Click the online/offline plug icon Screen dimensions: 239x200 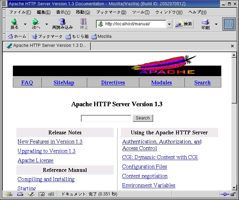coord(224,194)
